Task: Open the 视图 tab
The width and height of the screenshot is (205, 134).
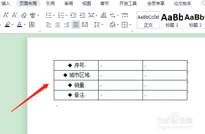Action: [86, 4]
